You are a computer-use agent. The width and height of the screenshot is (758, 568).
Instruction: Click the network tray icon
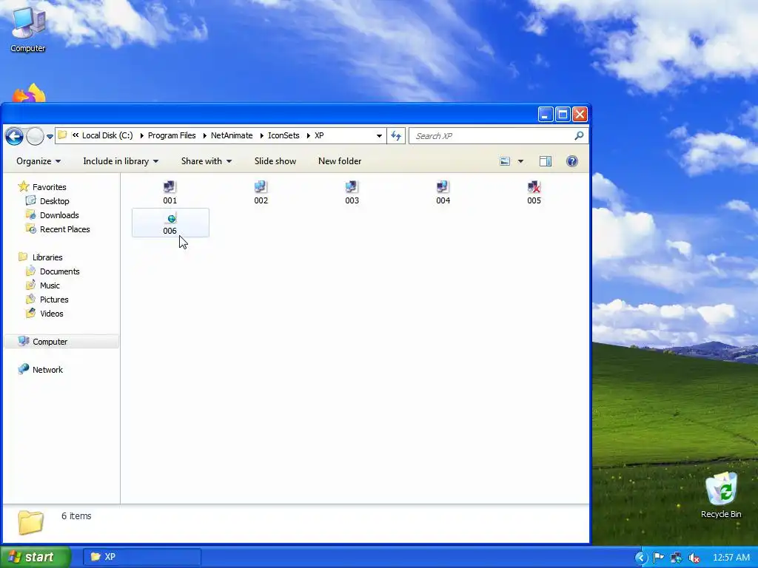point(677,558)
